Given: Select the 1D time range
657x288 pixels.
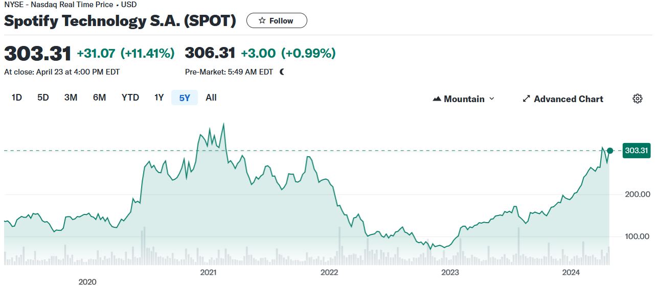Looking at the screenshot, I should (x=17, y=98).
